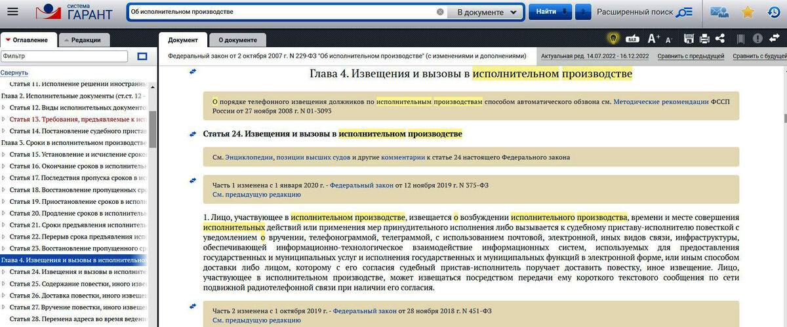Click the Свернуть link
Viewport: 787px width, 327px height.
[x=14, y=73]
